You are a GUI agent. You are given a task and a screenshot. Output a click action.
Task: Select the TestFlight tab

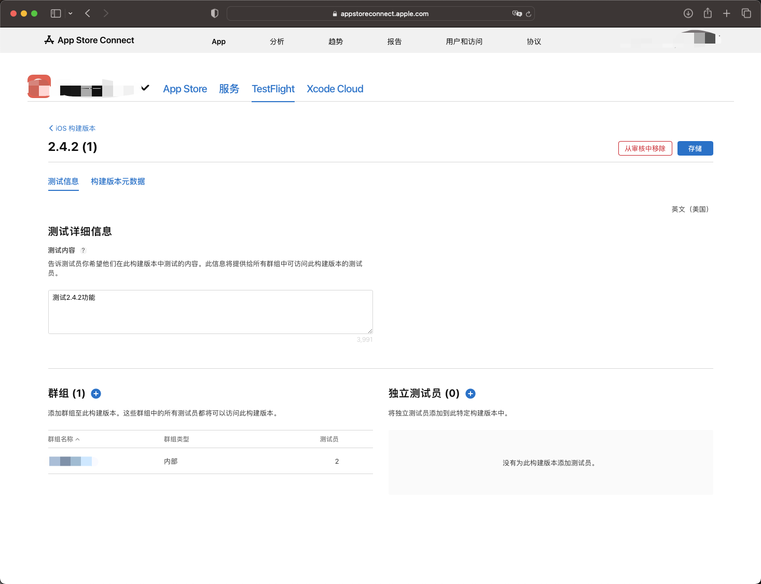click(273, 89)
